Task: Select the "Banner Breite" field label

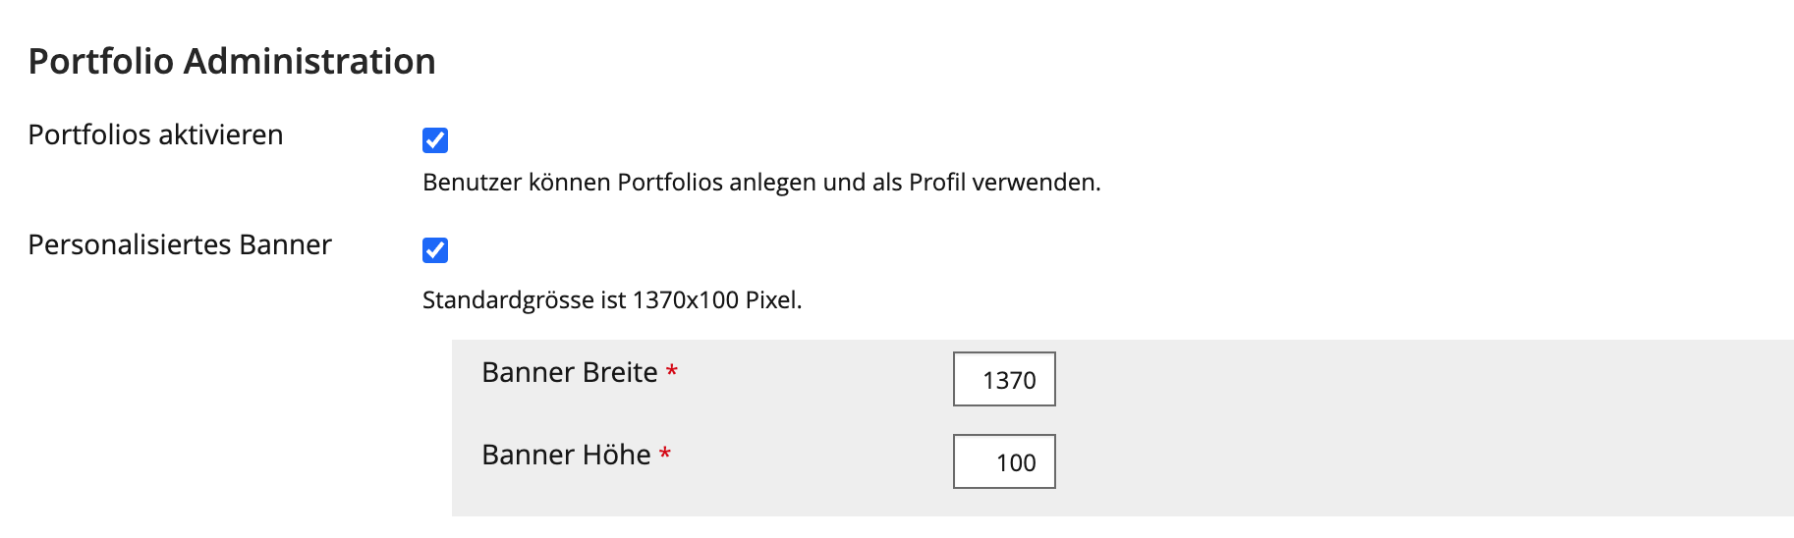Action: (569, 372)
